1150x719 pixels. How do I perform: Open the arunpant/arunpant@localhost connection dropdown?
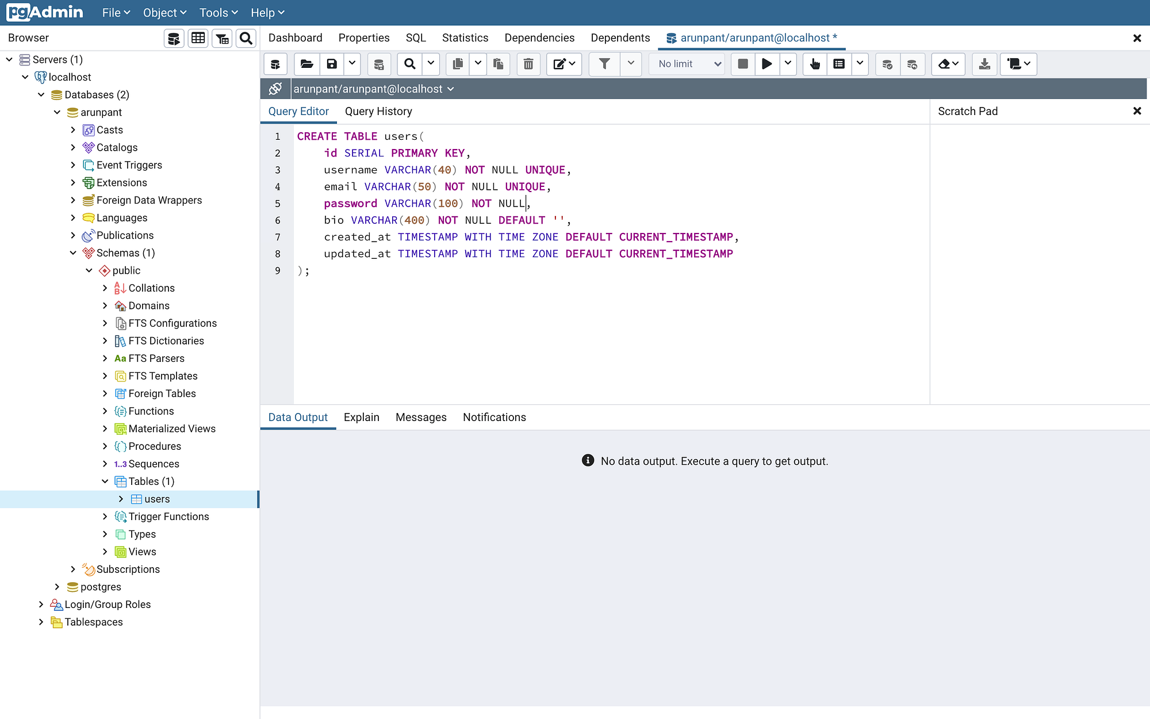click(x=452, y=89)
